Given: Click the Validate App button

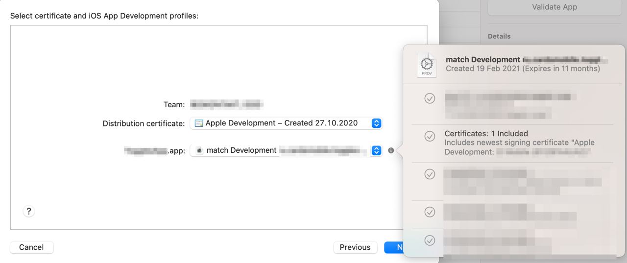Looking at the screenshot, I should click(x=555, y=7).
